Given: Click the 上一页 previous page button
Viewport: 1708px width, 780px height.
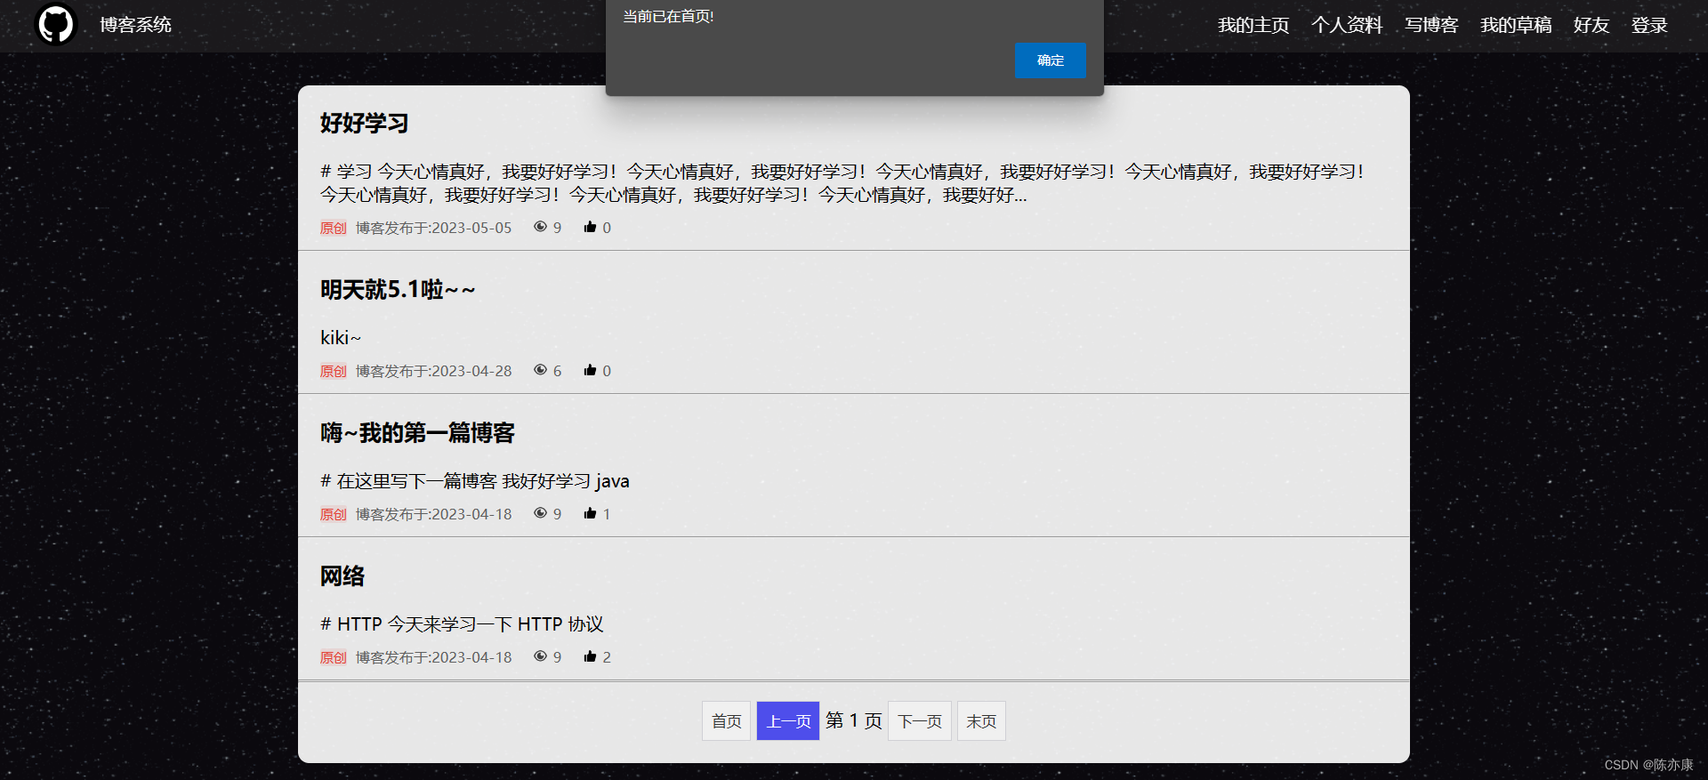Looking at the screenshot, I should (x=788, y=721).
